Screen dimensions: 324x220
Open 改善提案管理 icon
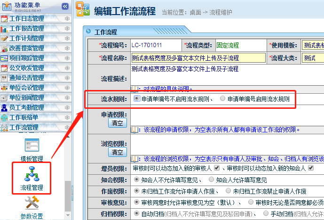[x=4, y=49]
